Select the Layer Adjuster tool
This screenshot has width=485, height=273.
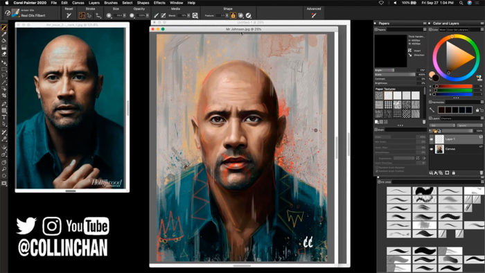[4, 63]
